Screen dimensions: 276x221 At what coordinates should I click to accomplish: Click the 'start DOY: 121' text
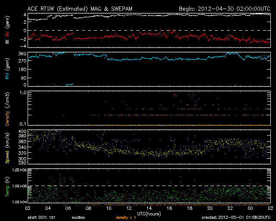click(x=40, y=218)
